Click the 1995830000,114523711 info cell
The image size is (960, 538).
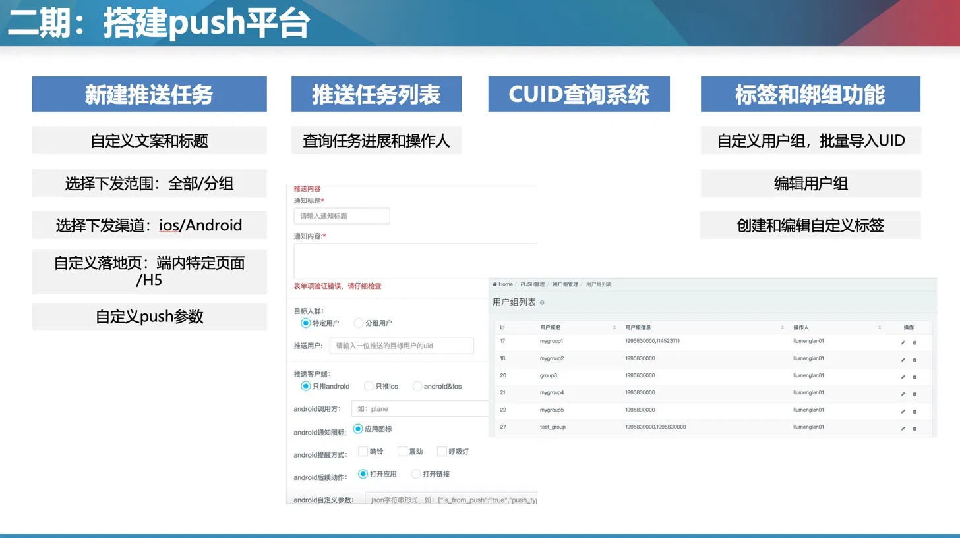pyautogui.click(x=652, y=341)
